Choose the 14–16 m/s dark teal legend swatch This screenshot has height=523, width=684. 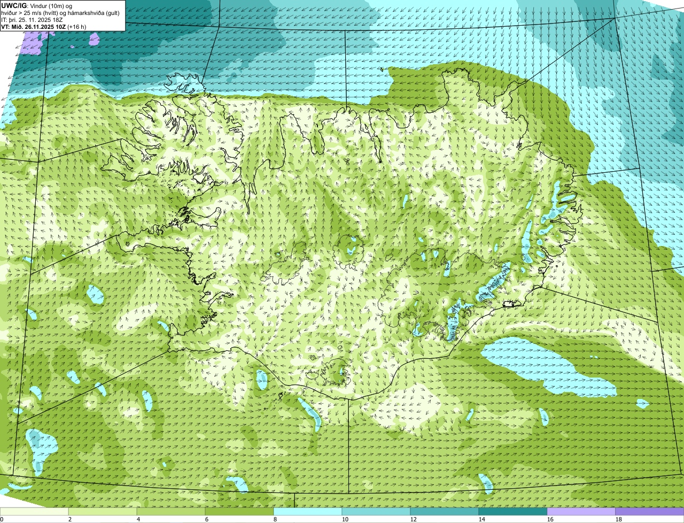(513, 512)
